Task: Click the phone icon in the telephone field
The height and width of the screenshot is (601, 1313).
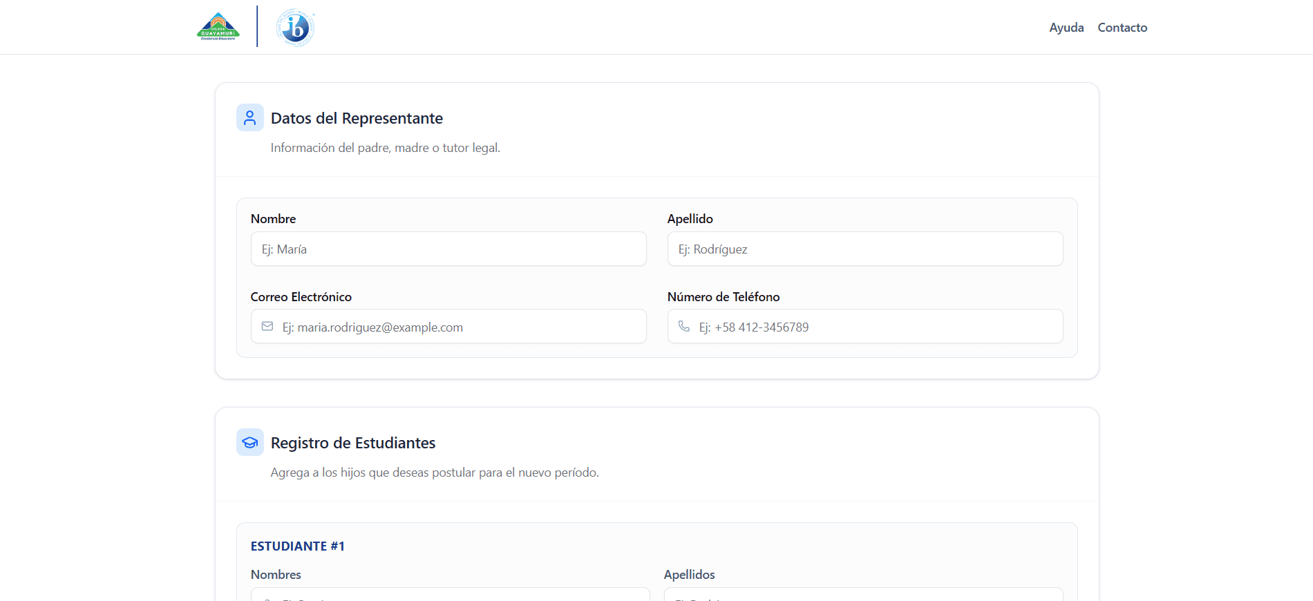Action: (x=684, y=326)
